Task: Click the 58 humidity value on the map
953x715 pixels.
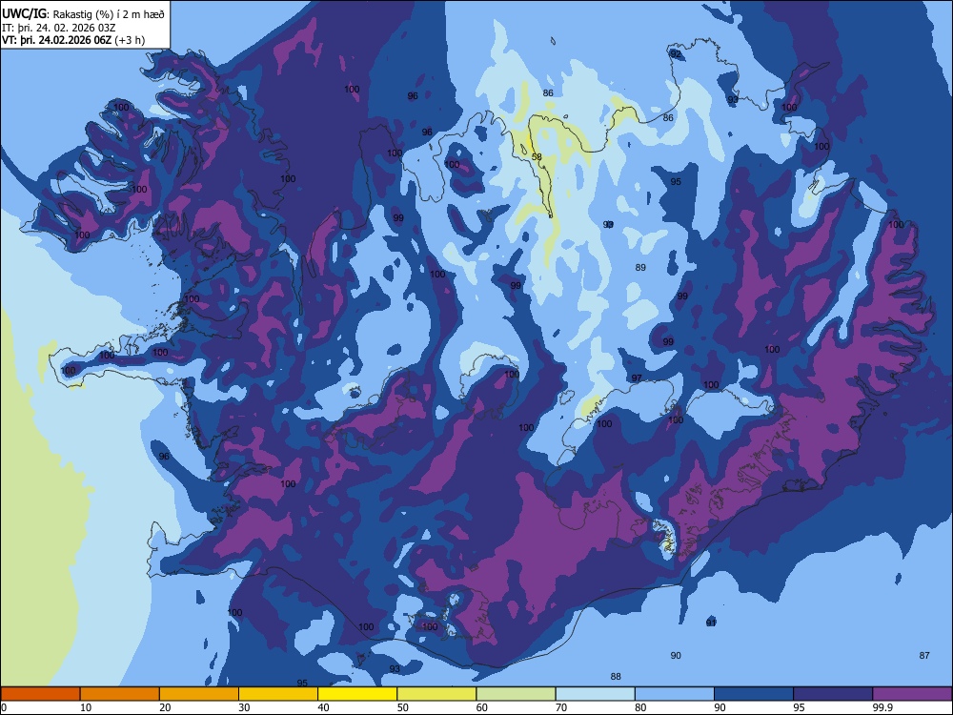Action: coord(537,157)
